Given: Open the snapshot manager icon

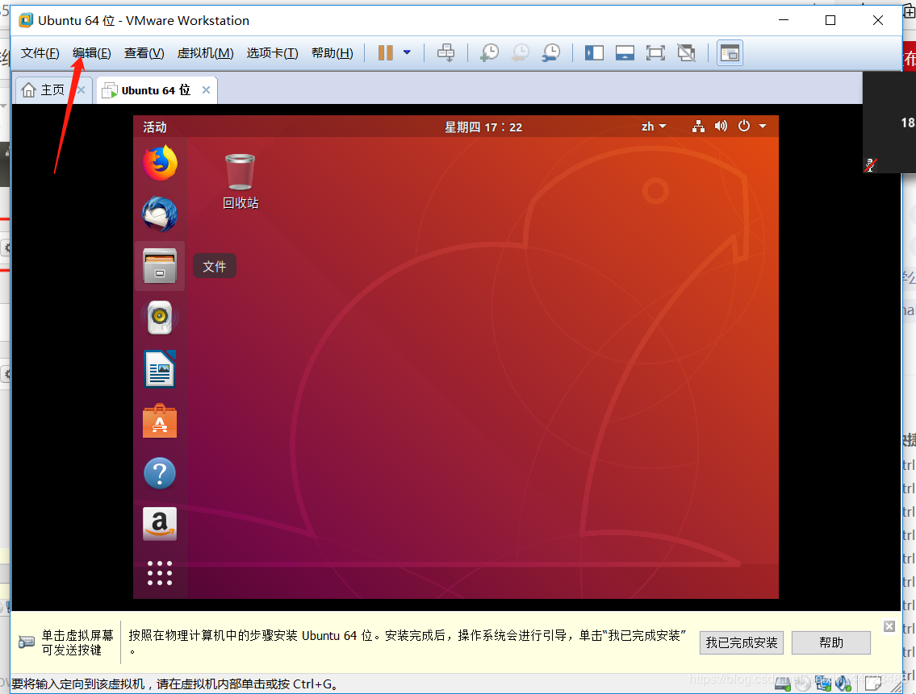Looking at the screenshot, I should [551, 53].
